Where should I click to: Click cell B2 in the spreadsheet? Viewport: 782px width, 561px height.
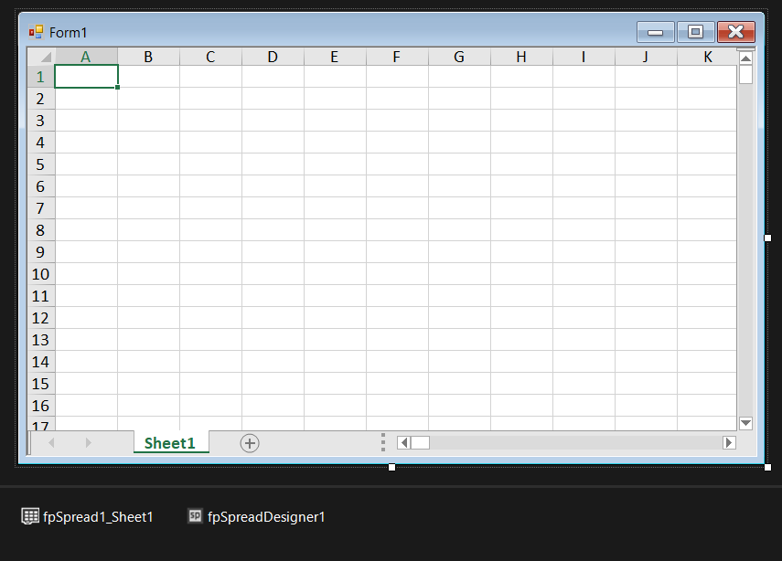pyautogui.click(x=148, y=99)
